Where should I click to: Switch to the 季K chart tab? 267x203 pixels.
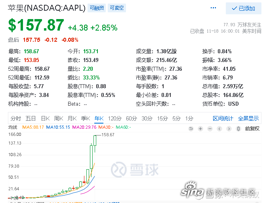coord(86,118)
